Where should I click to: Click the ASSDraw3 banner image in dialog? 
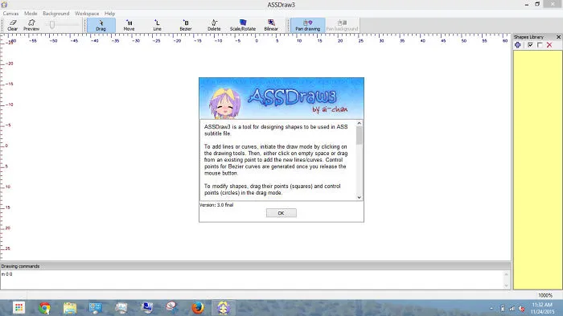[x=281, y=98]
